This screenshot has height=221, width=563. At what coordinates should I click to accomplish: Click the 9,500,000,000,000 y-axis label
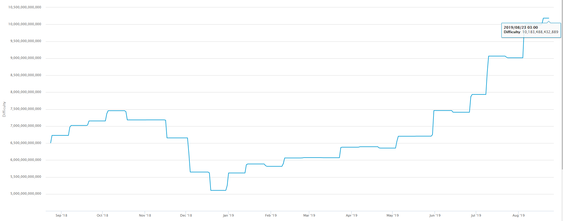click(25, 41)
